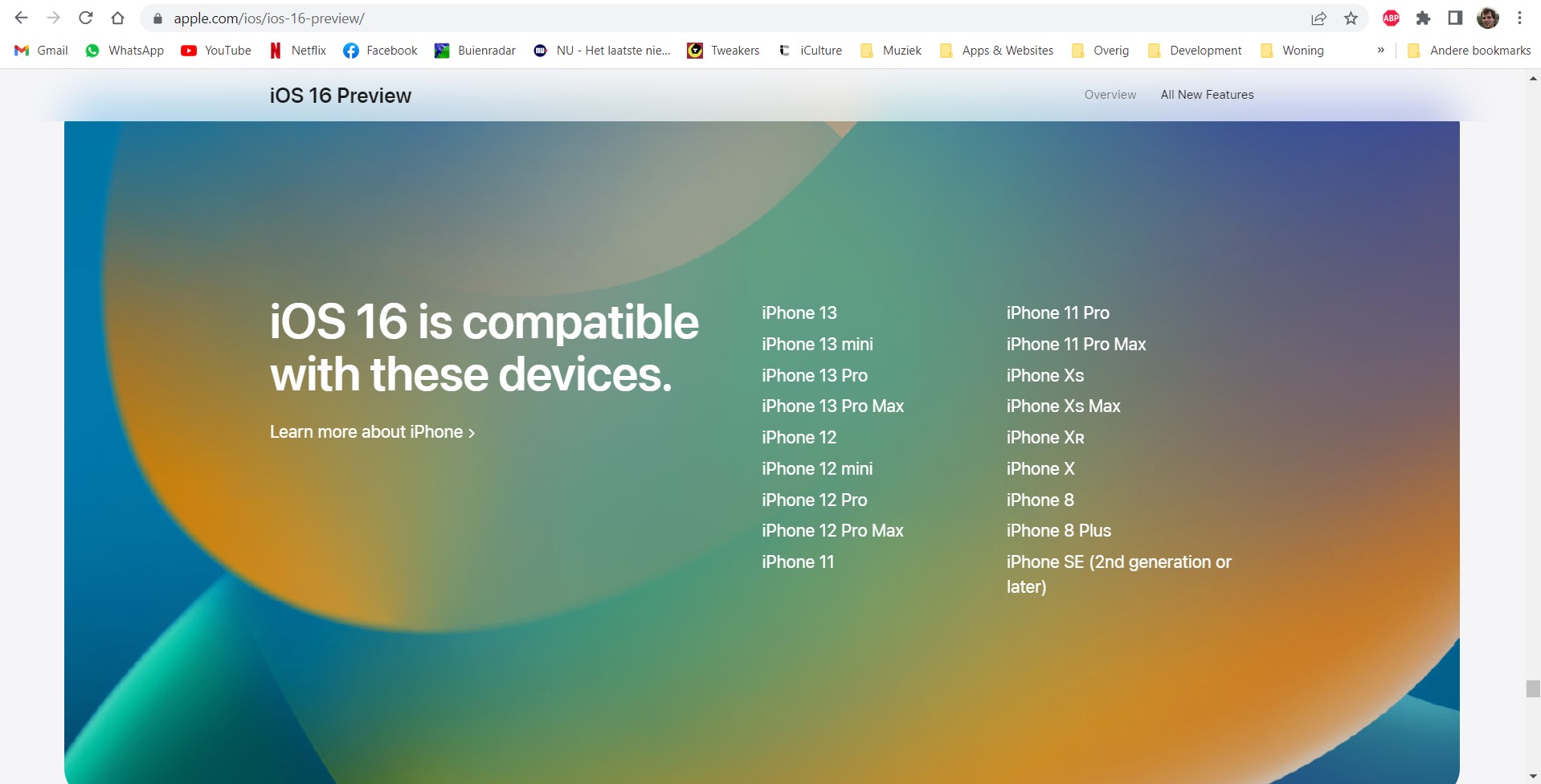The height and width of the screenshot is (784, 1541).
Task: Open the Extensions puzzle menu
Action: pos(1423,18)
